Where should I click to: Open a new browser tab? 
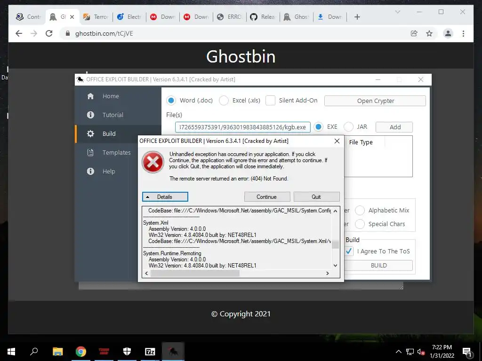coord(357,17)
